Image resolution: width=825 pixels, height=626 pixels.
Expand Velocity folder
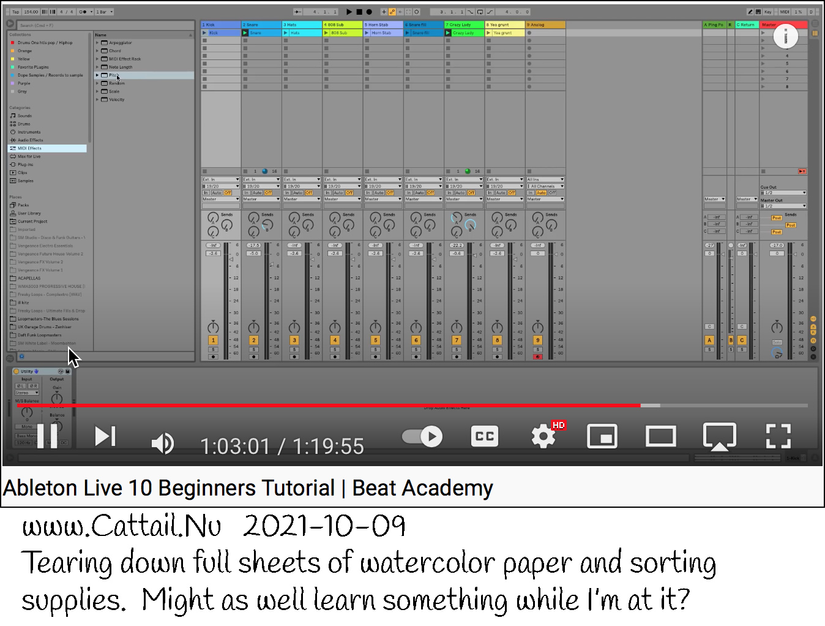[x=97, y=99]
